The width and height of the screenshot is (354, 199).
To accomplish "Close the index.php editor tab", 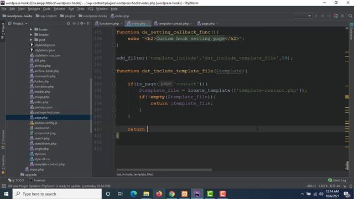I will click(148, 23).
